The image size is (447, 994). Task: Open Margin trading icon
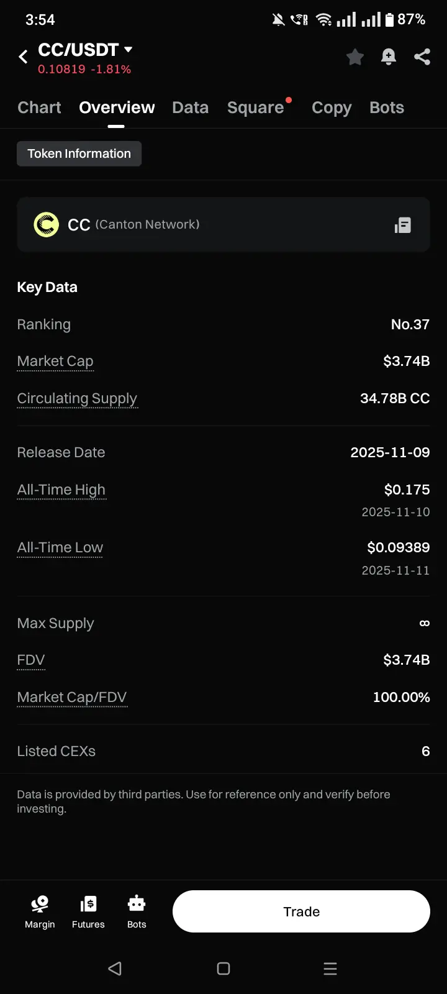(40, 911)
